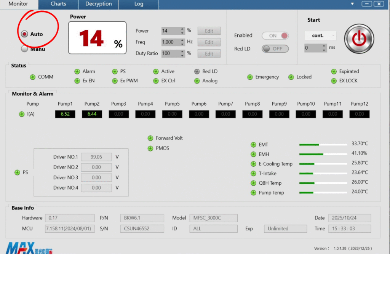This screenshot has width=390, height=293.
Task: Click the COMM status indicator light
Action: pyautogui.click(x=33, y=77)
